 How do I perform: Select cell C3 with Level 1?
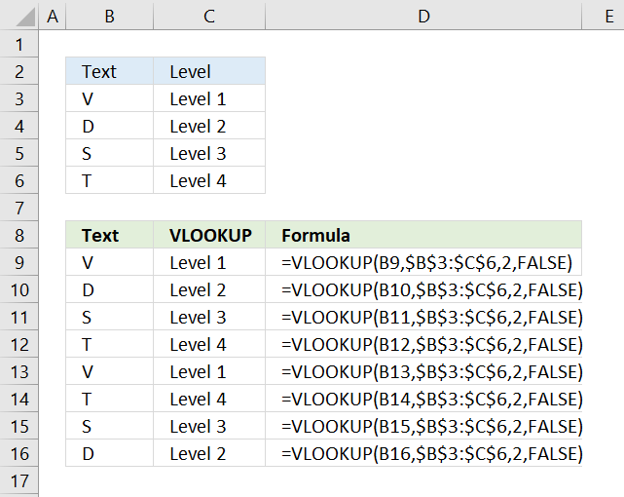click(209, 98)
